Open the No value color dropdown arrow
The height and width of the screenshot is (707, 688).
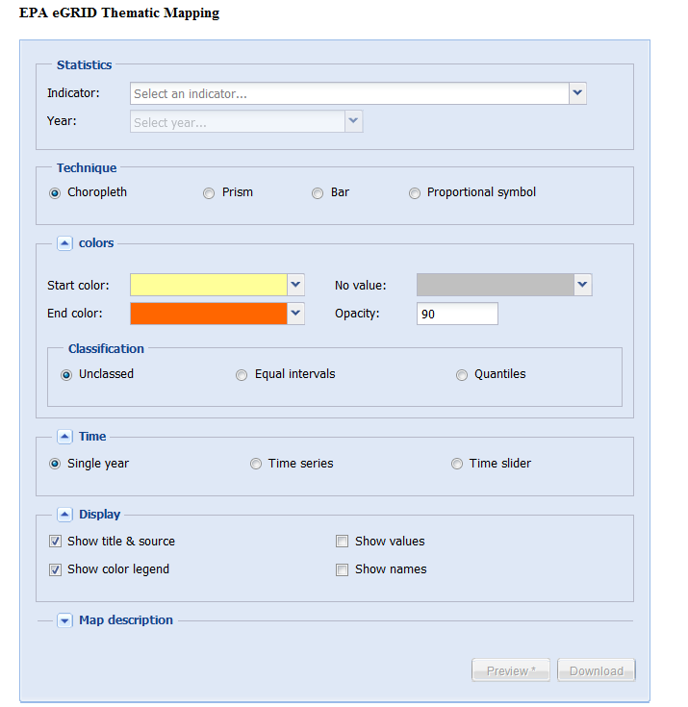(583, 285)
